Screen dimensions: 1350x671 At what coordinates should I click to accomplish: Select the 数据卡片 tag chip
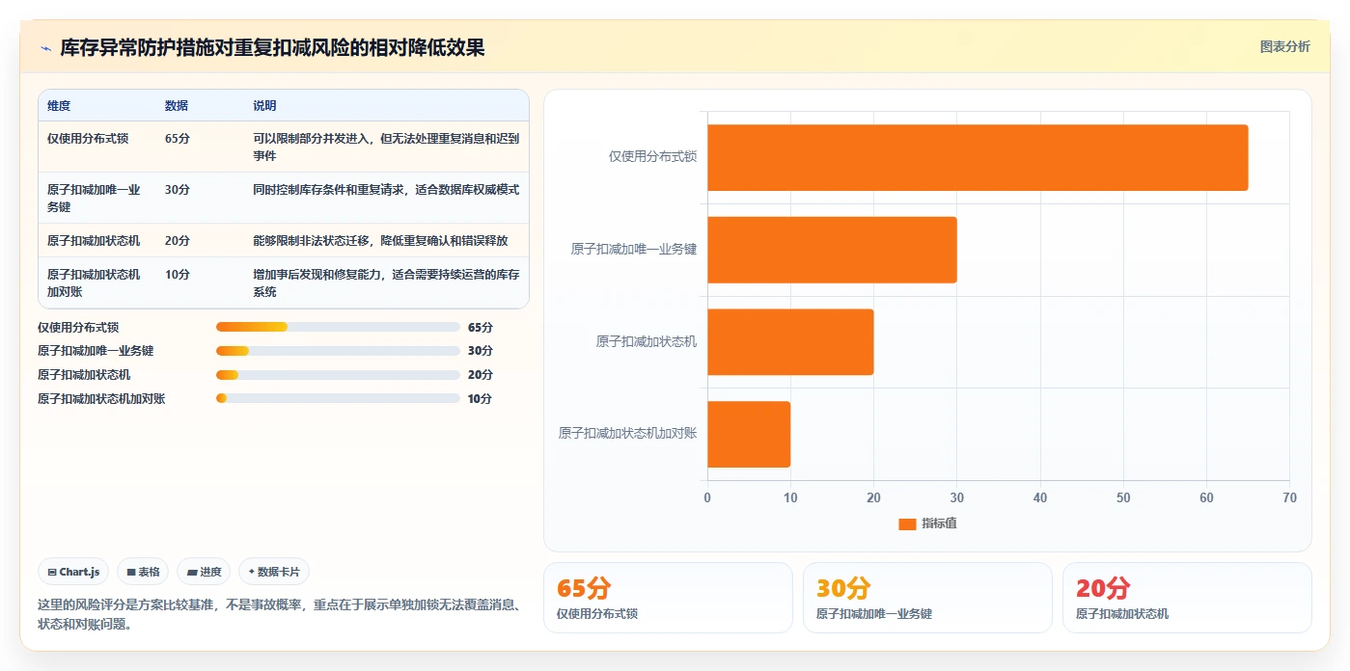[274, 572]
